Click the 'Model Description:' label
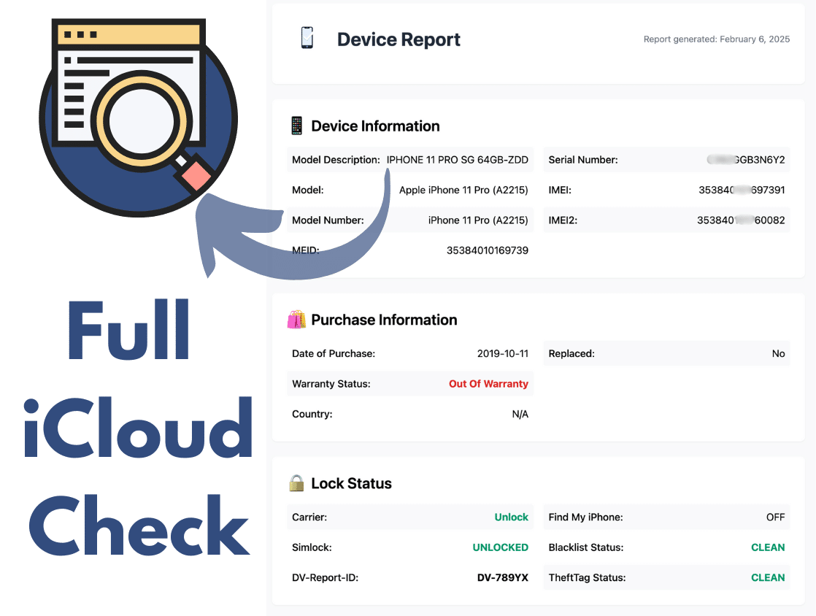Viewport: 816px width, 616px height. click(x=336, y=160)
